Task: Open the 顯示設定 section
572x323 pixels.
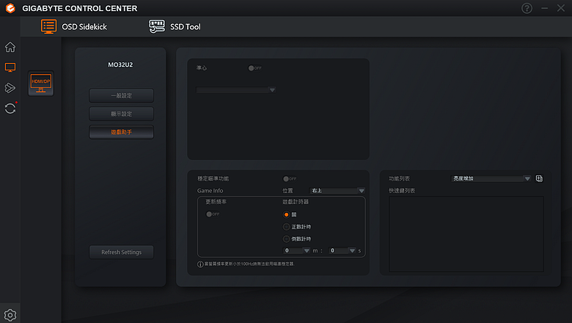Action: 122,114
